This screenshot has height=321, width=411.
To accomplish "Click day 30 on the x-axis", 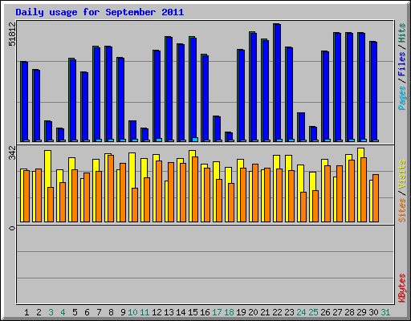I will pos(373,312).
